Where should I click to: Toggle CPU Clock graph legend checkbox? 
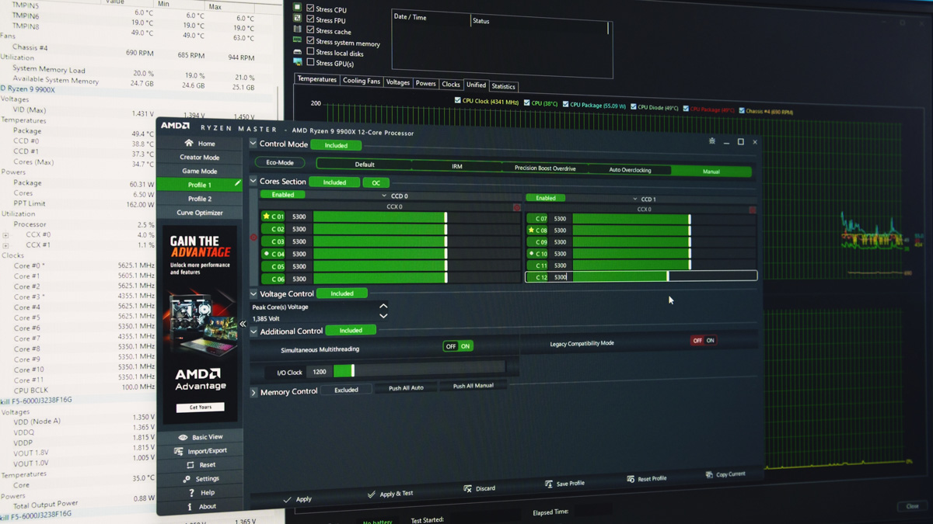click(x=457, y=100)
